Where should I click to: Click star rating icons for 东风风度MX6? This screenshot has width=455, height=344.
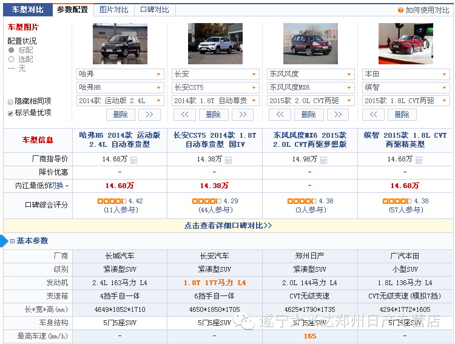point(302,201)
